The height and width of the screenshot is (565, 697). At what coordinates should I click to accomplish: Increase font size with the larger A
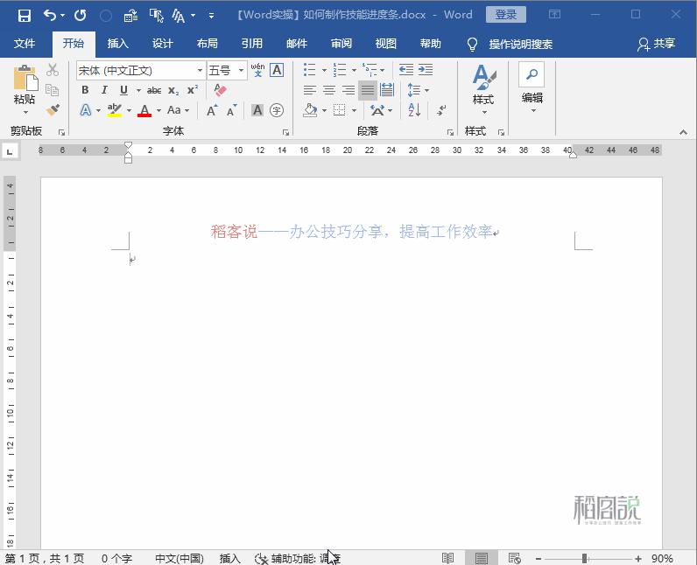(212, 110)
